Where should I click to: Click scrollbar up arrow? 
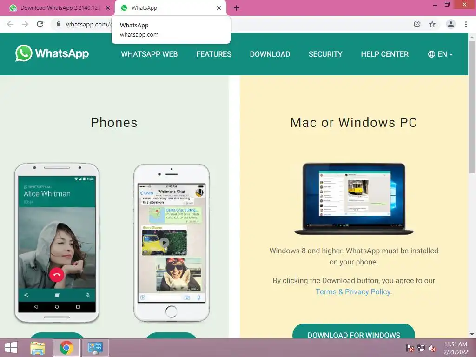472,37
